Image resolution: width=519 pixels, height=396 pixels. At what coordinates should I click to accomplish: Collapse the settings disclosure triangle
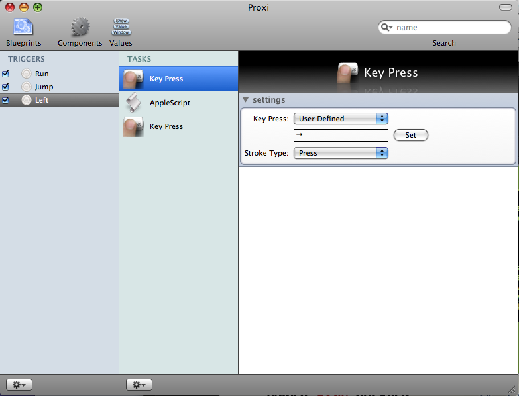click(x=245, y=100)
